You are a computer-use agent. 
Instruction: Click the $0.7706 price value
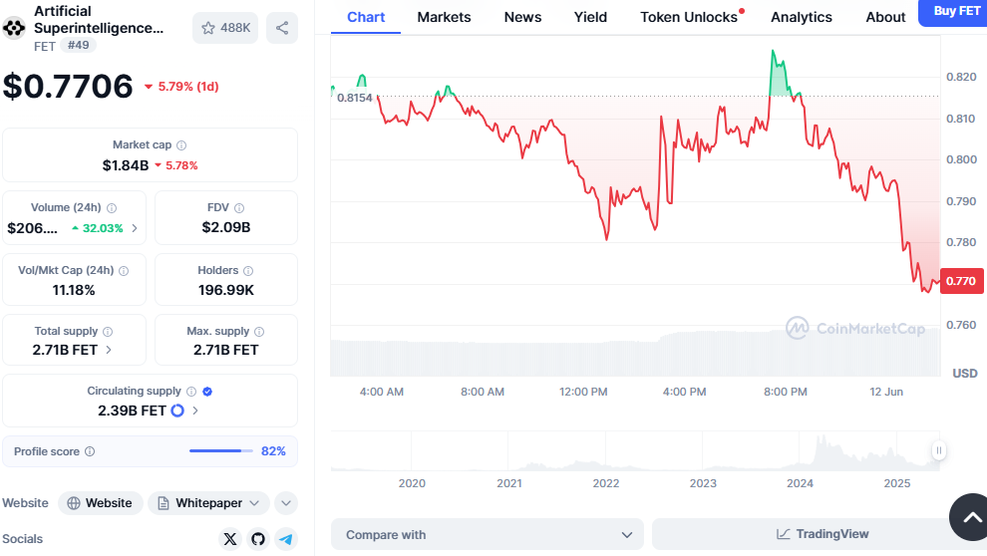[x=68, y=86]
